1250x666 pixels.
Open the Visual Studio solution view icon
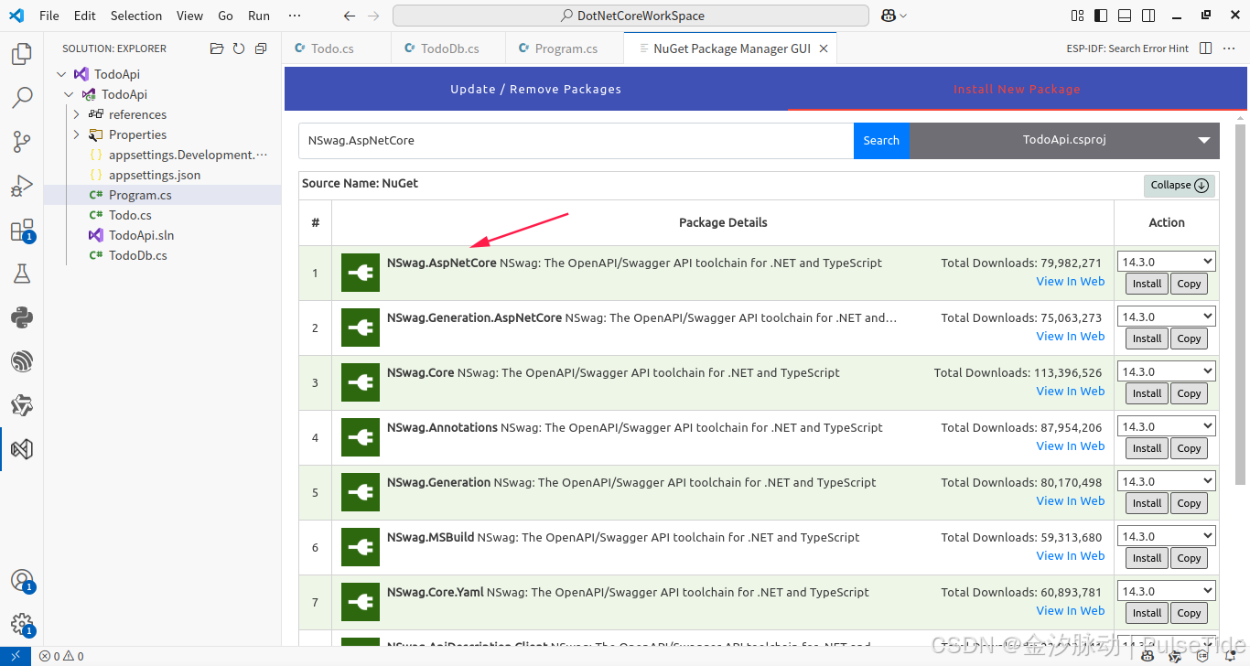click(21, 449)
